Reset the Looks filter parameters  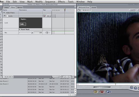click(x=44, y=16)
